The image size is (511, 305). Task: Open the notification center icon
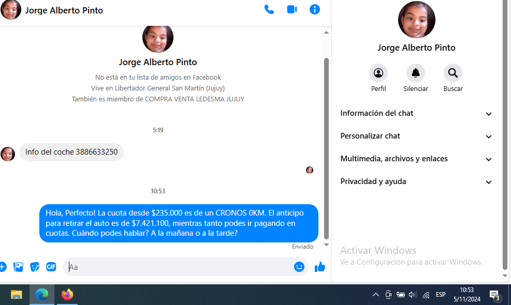click(x=495, y=296)
